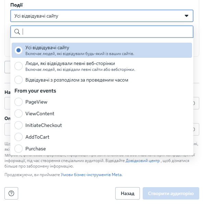
Task: Open 'Умови бізнес-інструментів Meta' link
Action: 92,175
